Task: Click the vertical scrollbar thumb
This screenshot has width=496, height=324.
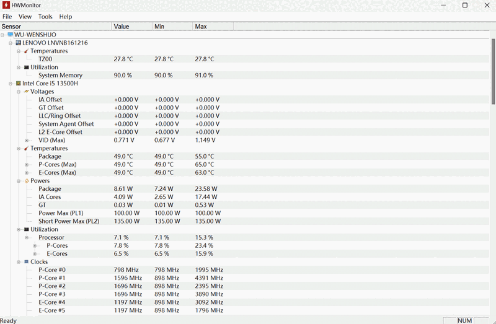Action: pyautogui.click(x=493, y=68)
